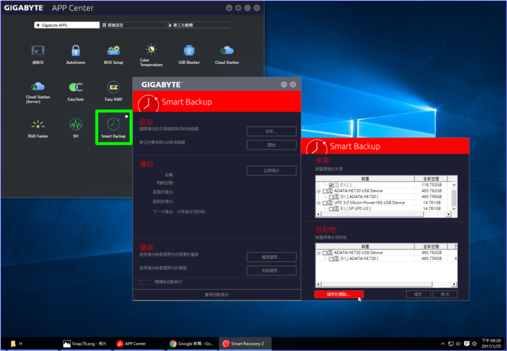507x351 pixels.
Task: Check the E:\ SP UFD U3 source checkbox
Action: [x=331, y=208]
